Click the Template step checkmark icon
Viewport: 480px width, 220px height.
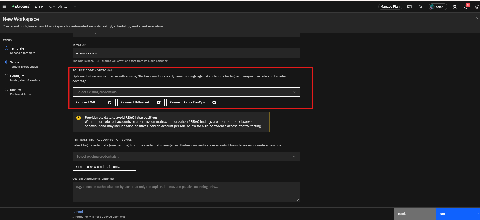click(7, 48)
